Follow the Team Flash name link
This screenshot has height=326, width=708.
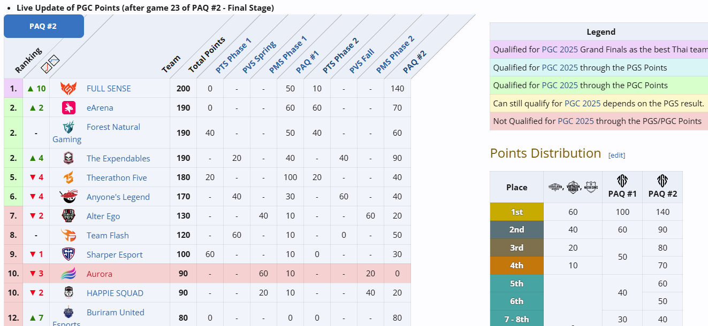tap(108, 235)
